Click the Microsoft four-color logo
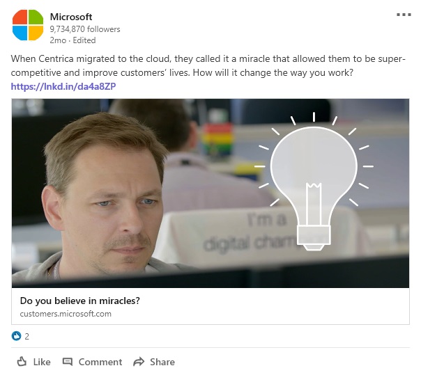Image resolution: width=421 pixels, height=375 pixels. 28,25
